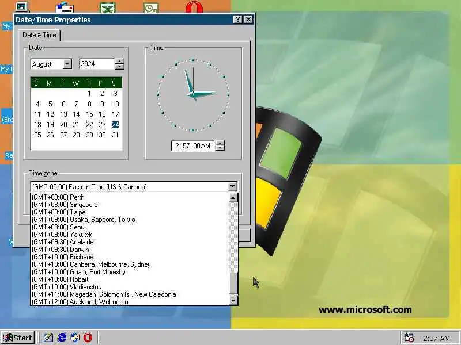Pick (GMT+10:00) Vladivostok from the list
Screen dimensions: 461x345
click(x=129, y=287)
